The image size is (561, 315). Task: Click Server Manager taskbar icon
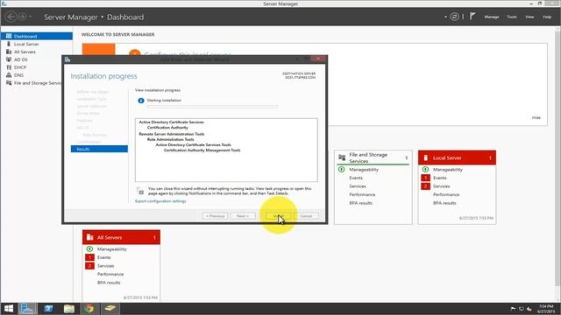27,309
